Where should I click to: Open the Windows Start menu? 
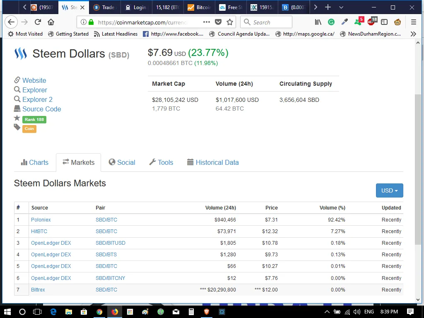click(7, 312)
